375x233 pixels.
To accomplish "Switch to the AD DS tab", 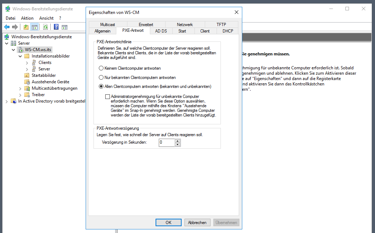I will 161,31.
